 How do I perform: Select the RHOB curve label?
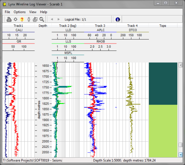[x=101, y=42]
